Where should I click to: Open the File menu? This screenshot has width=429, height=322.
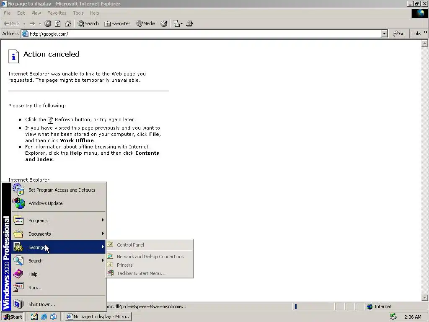[x=7, y=13]
